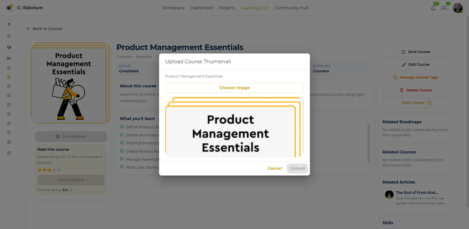The image size is (469, 229).
Task: Select the fourth rating star
Action: [54, 170]
